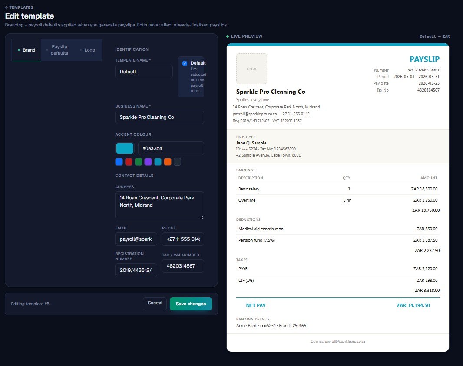The image size is (463, 366).
Task: Pick the red accent preset swatch
Action: pos(129,162)
